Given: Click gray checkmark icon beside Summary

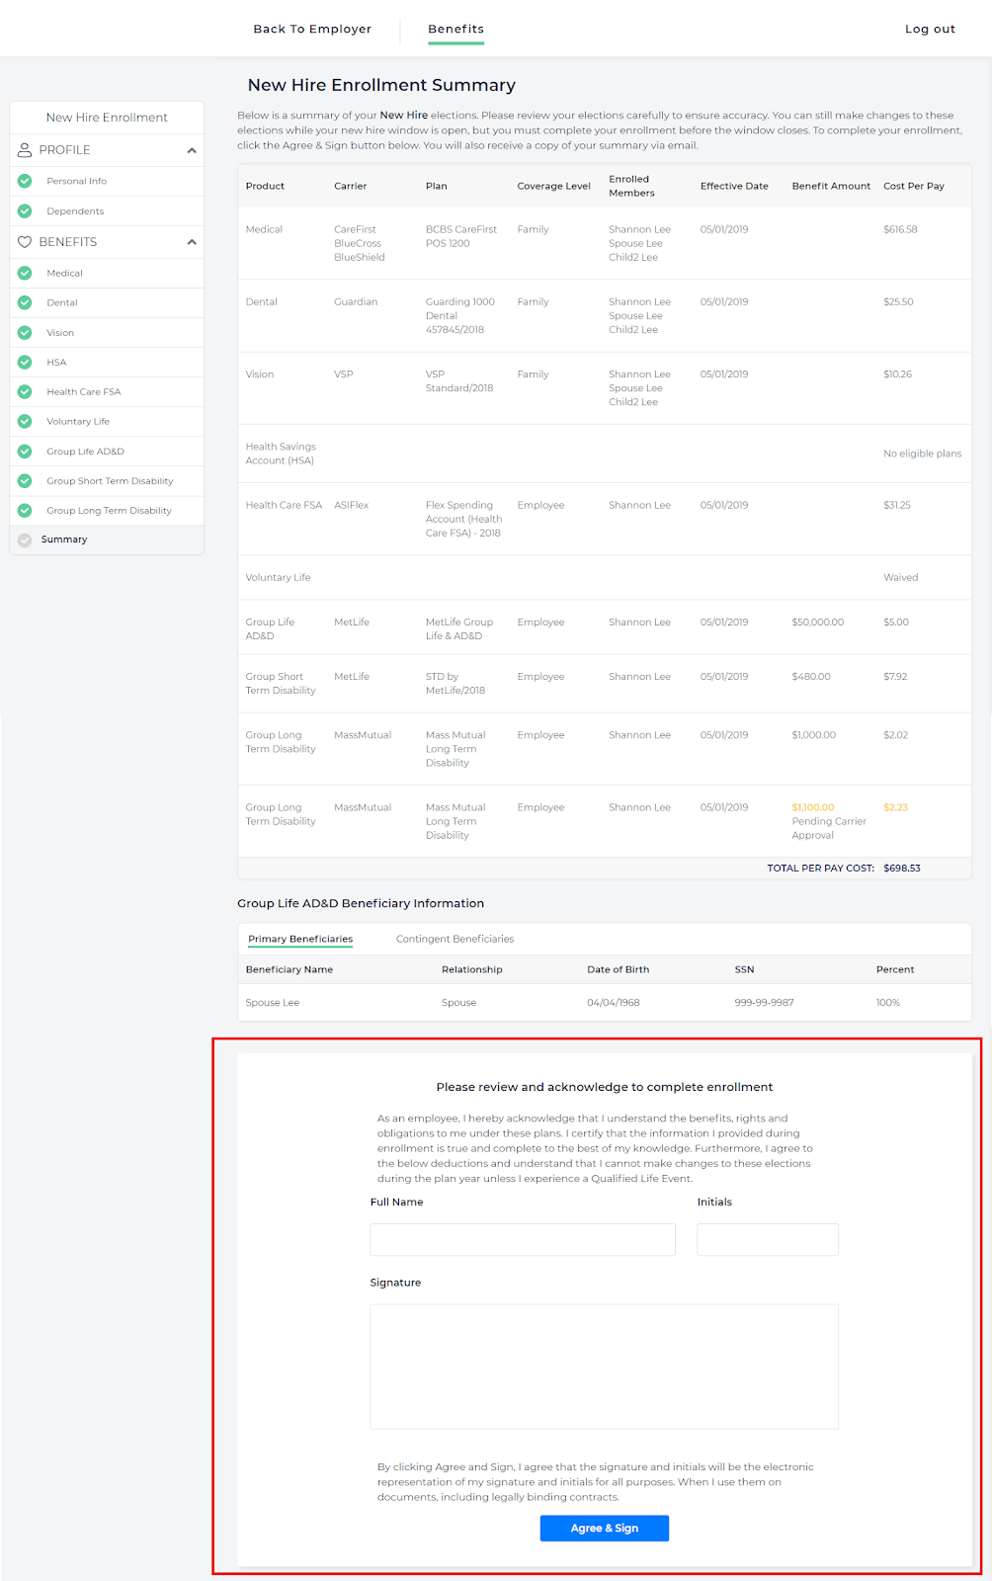Looking at the screenshot, I should pos(25,540).
